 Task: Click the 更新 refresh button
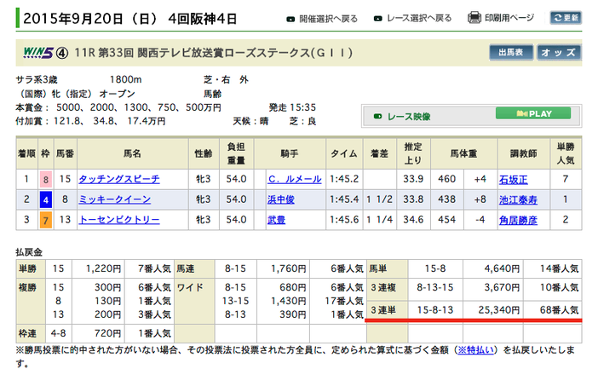click(566, 18)
